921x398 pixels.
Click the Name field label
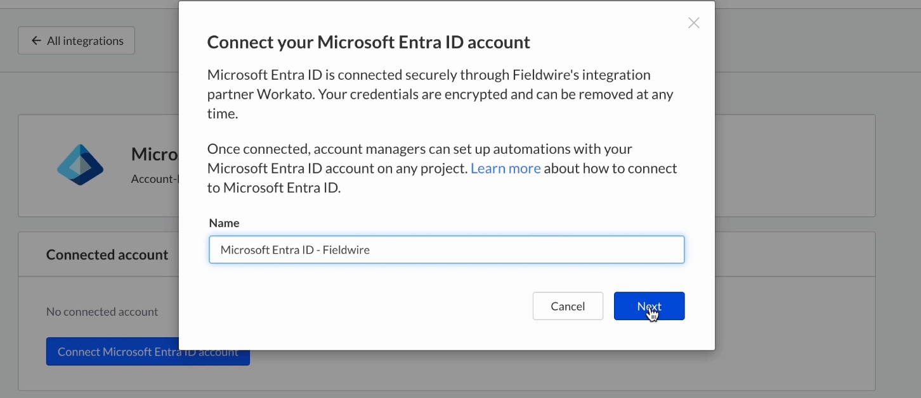(224, 223)
